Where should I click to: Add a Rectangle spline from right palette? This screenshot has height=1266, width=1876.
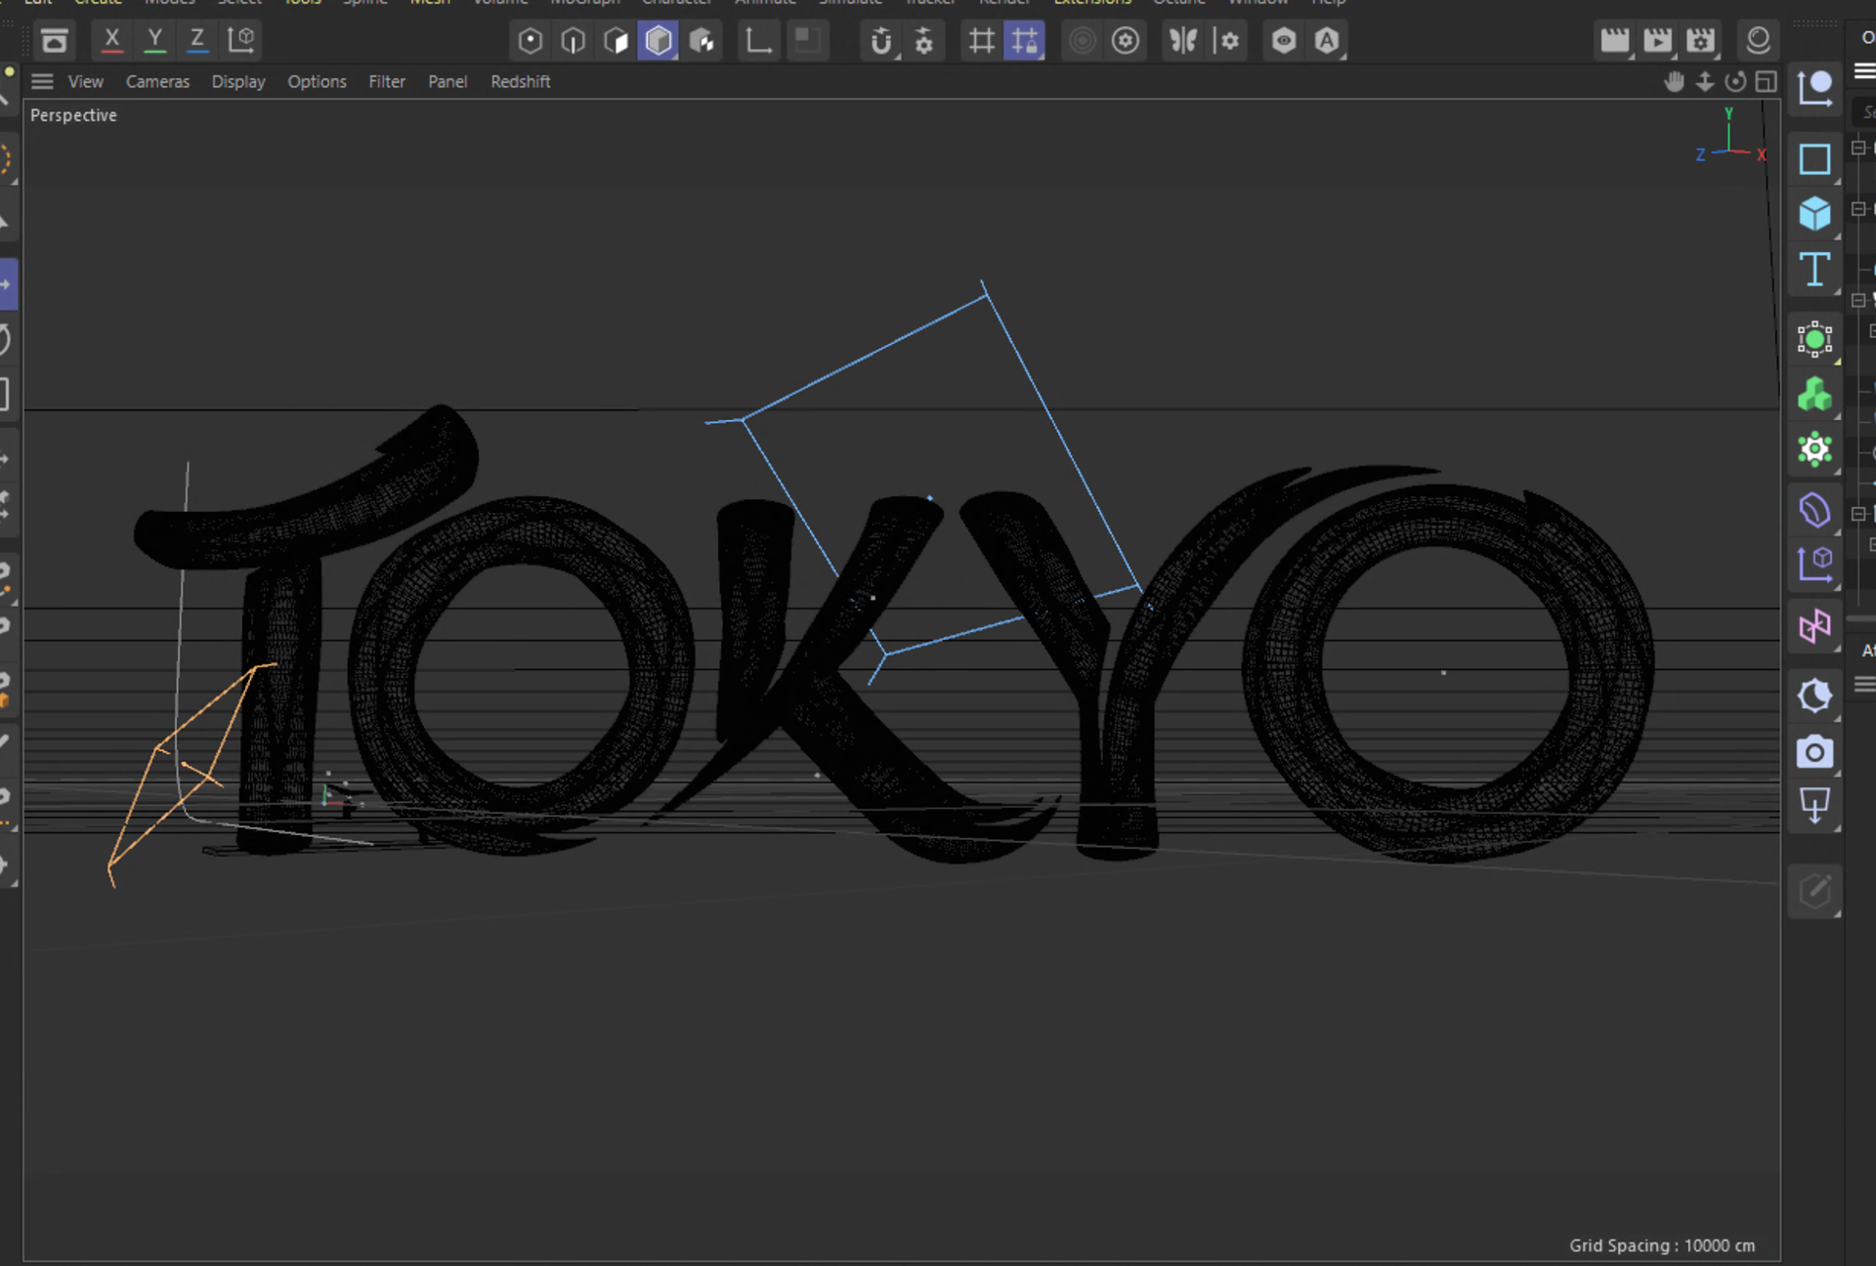click(1814, 158)
